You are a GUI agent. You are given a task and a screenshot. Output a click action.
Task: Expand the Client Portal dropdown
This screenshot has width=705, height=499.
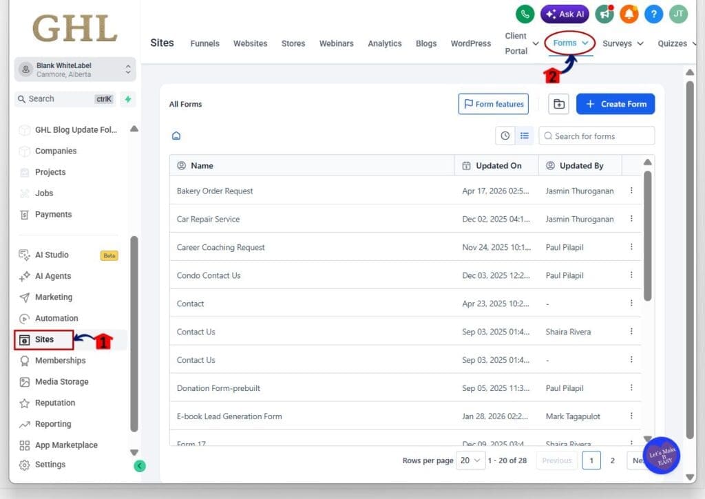click(522, 43)
